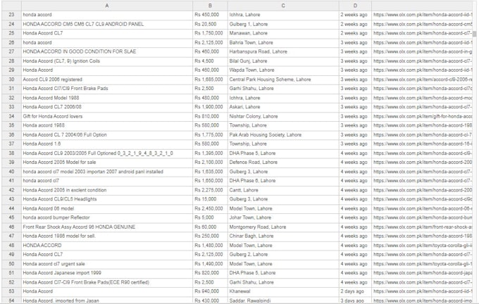Open the OLX link in row 48

tap(422, 246)
